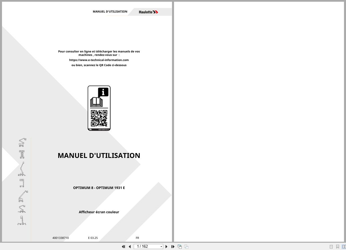Click document number 4001338710
This screenshot has width=346, height=250.
[60, 238]
